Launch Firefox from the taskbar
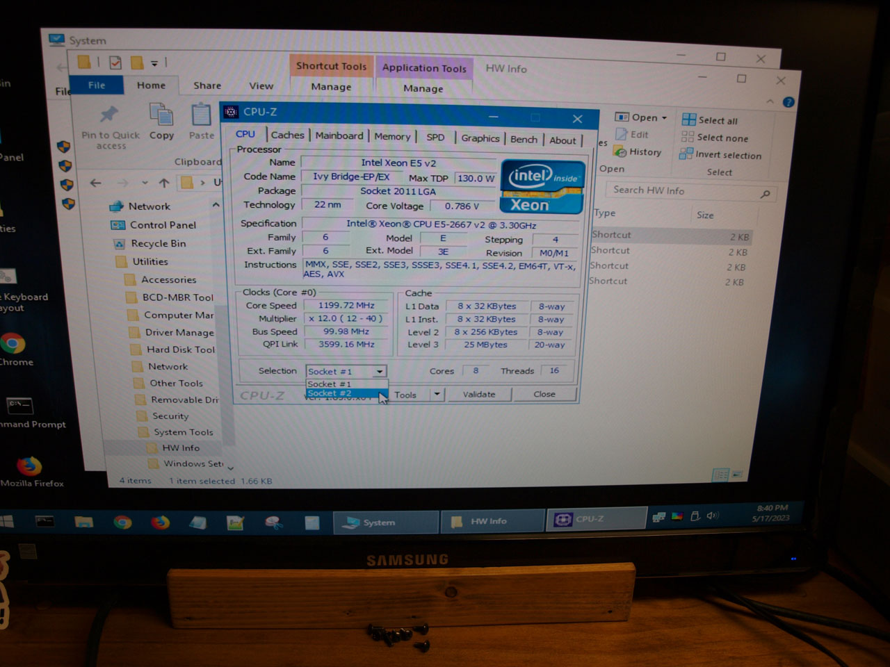 point(161,522)
